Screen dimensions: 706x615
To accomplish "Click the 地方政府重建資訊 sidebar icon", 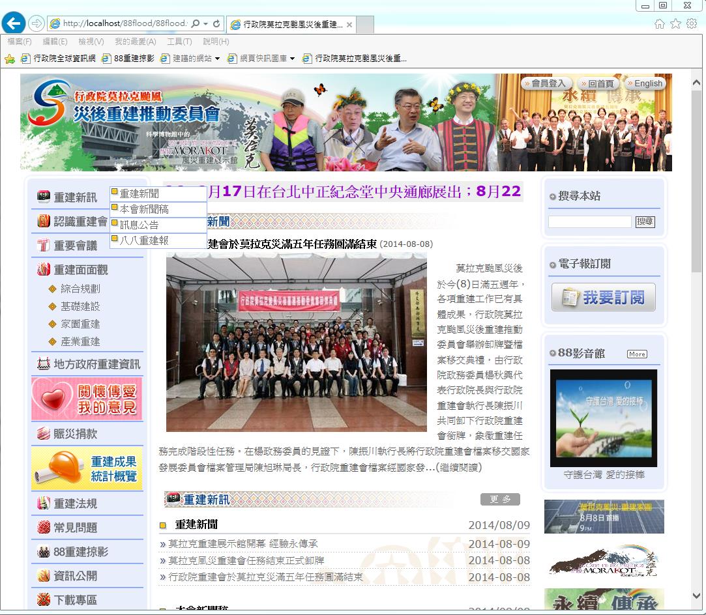I will point(44,364).
